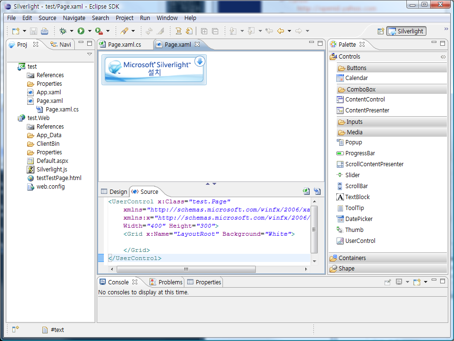
Task: Click the source editor vertical scrollbar thumb
Action: (314, 230)
